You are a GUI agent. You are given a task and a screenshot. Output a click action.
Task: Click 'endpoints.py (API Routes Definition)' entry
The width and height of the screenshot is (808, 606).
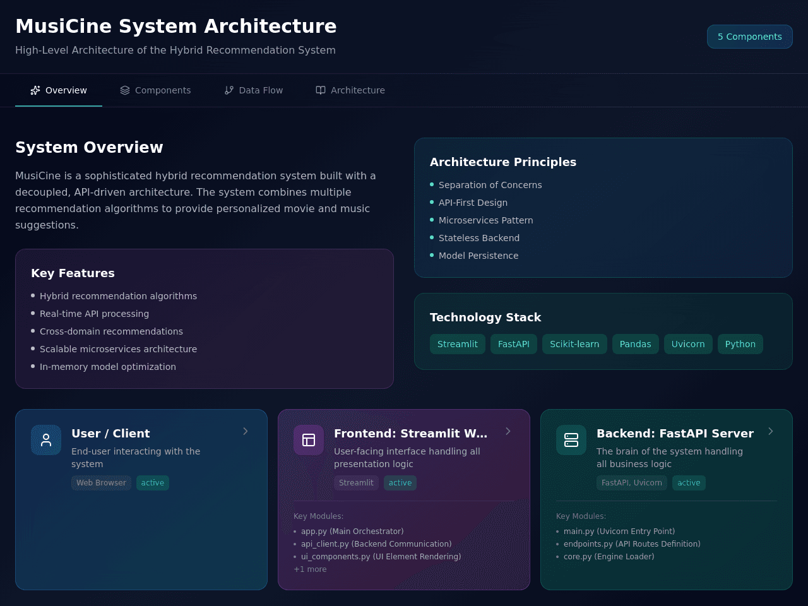(x=632, y=544)
